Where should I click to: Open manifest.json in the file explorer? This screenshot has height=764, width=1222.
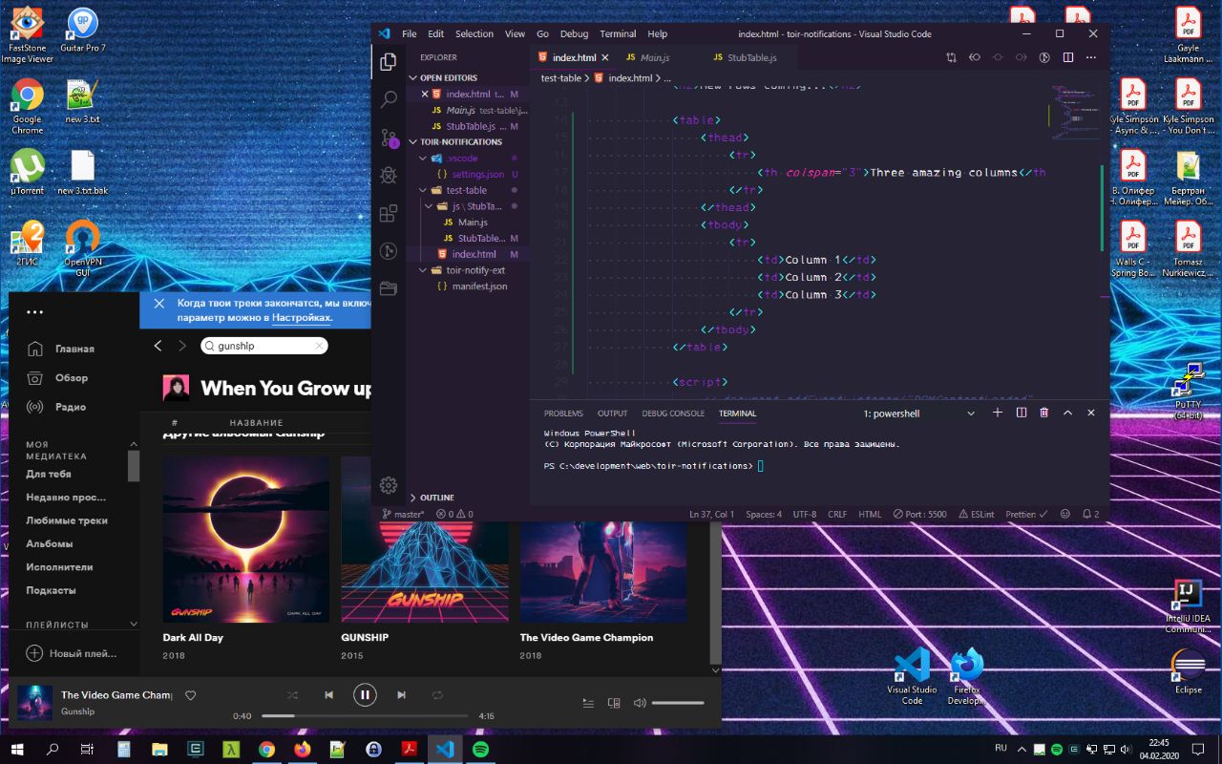coord(479,286)
